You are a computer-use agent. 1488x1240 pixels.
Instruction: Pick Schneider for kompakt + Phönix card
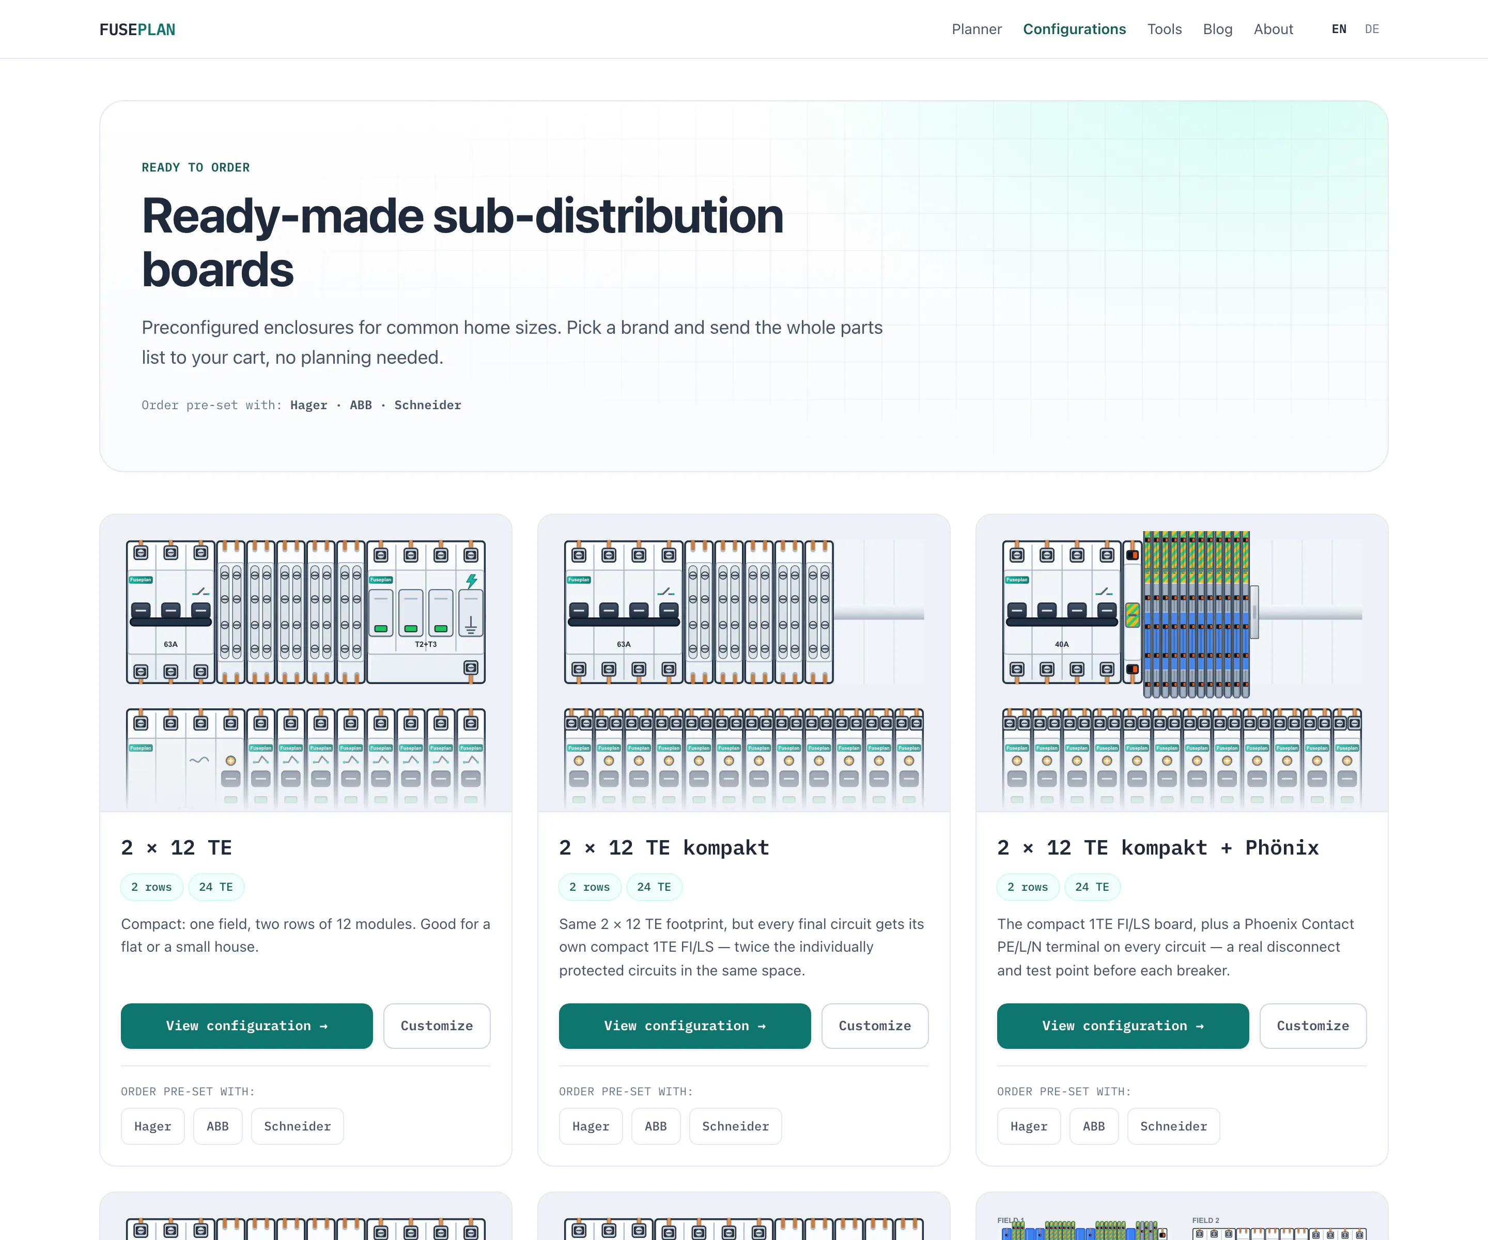(1173, 1126)
